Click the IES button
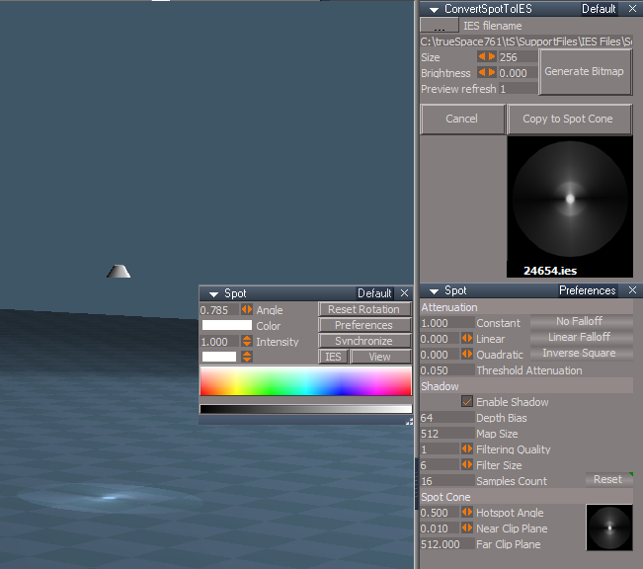The width and height of the screenshot is (643, 569). pyautogui.click(x=334, y=357)
